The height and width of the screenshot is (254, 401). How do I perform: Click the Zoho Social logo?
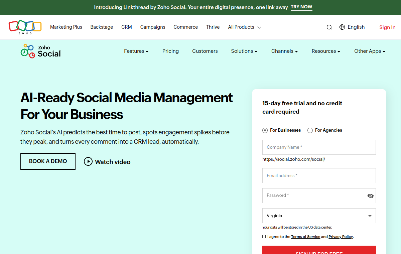tap(40, 51)
